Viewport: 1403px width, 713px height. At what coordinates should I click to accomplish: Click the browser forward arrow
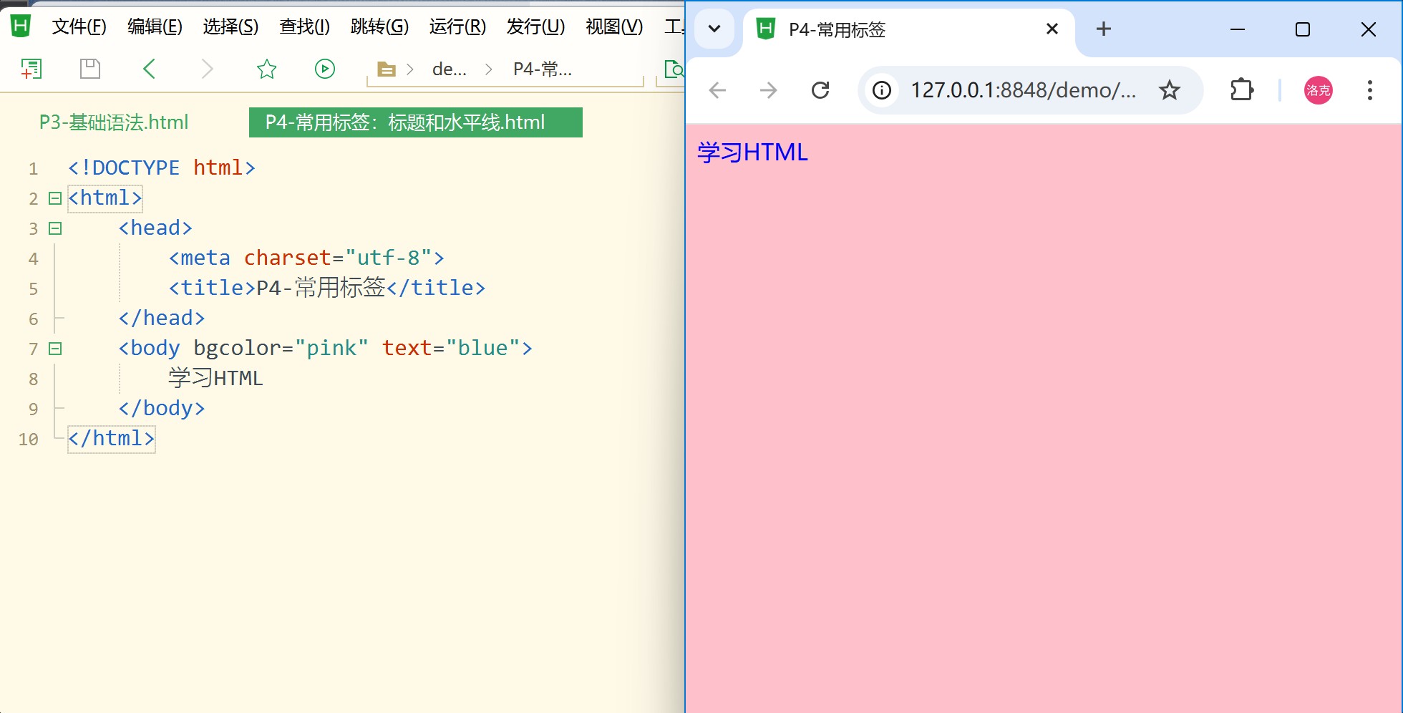pos(768,90)
